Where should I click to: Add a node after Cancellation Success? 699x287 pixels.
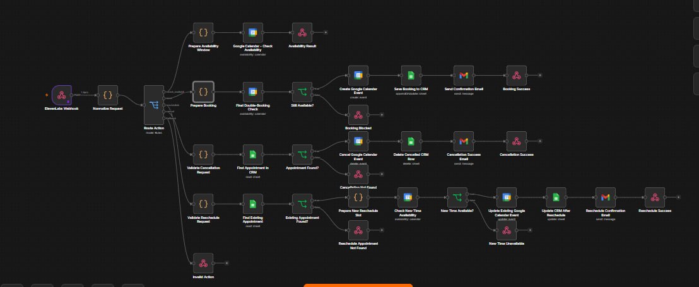(x=540, y=141)
